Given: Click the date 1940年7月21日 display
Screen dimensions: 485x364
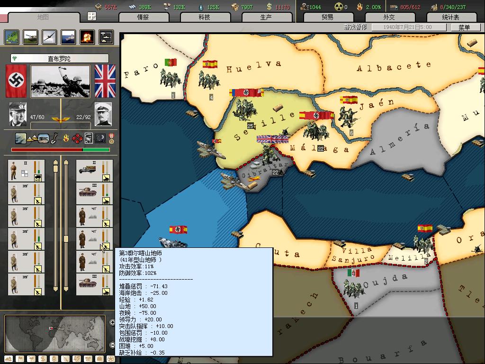Looking at the screenshot, I should tap(408, 27).
